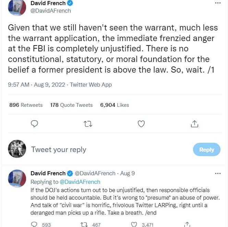View the 896 Retweets list

tap(26, 105)
